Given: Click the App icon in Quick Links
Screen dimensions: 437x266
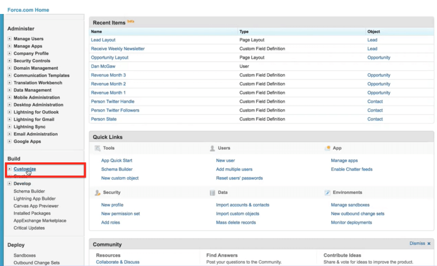Looking at the screenshot, I should (327, 148).
